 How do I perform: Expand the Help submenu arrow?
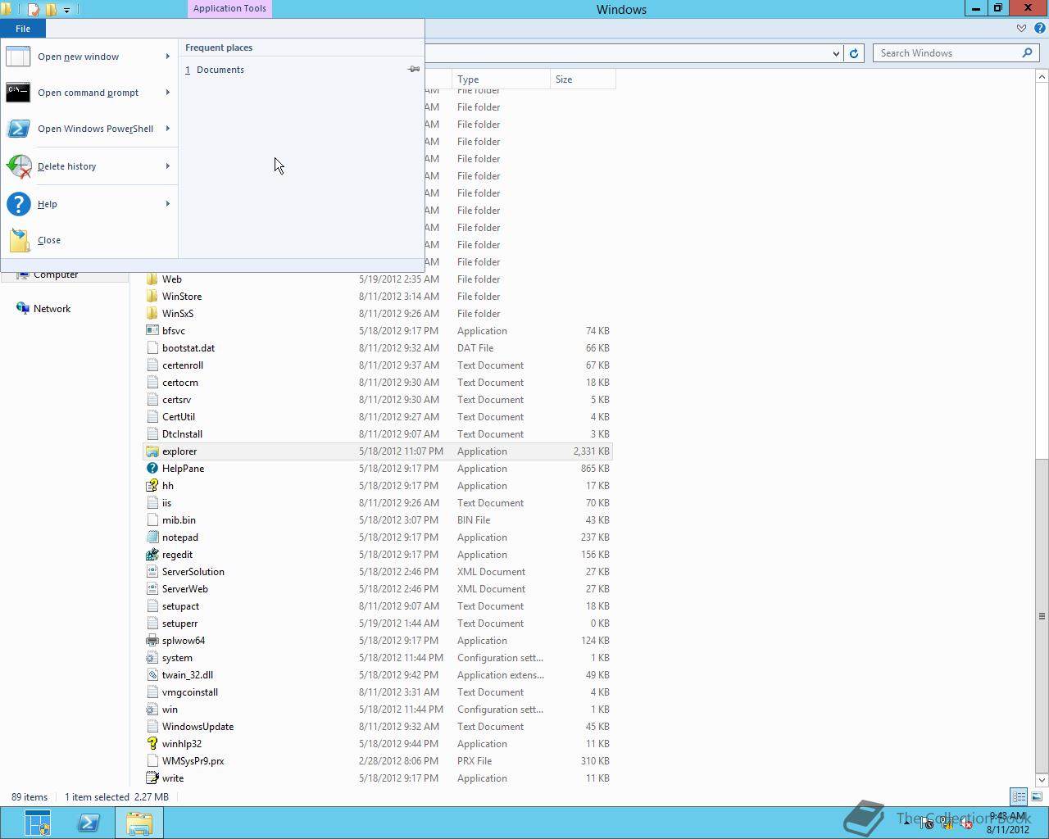(x=168, y=204)
